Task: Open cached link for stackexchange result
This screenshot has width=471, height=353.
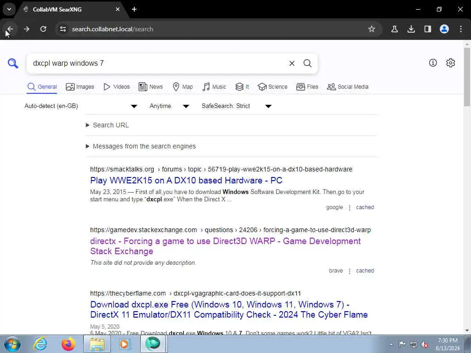Action: coord(365,270)
